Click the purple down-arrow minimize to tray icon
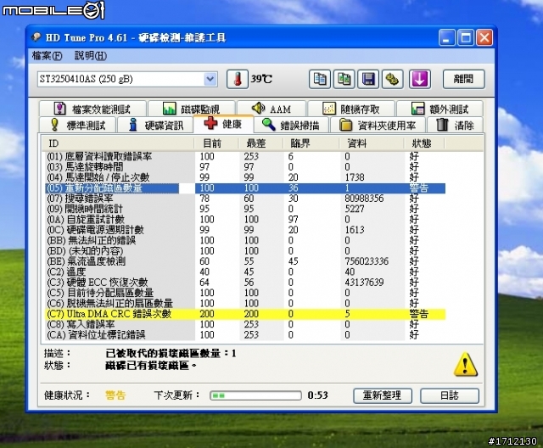 pyautogui.click(x=420, y=79)
